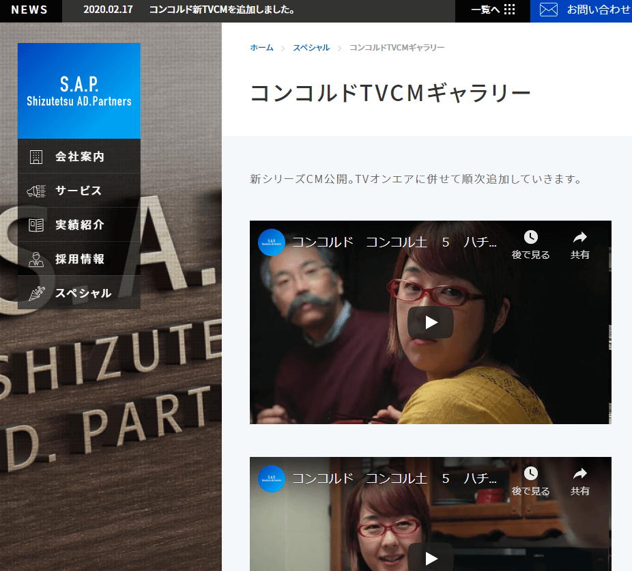Click the grid icon beside 一覧へ
Image resolution: width=632 pixels, height=571 pixels.
pyautogui.click(x=509, y=10)
